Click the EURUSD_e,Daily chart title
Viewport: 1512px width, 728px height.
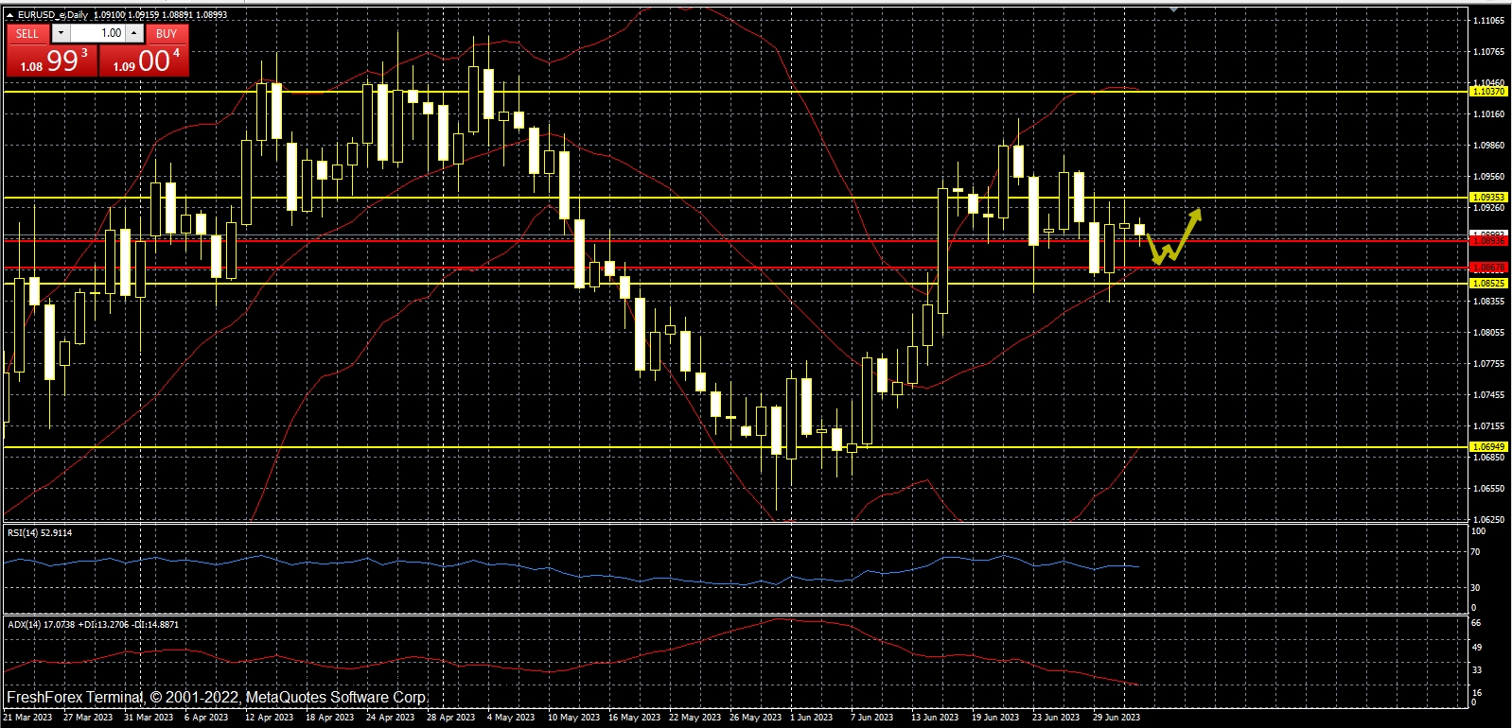click(x=53, y=15)
